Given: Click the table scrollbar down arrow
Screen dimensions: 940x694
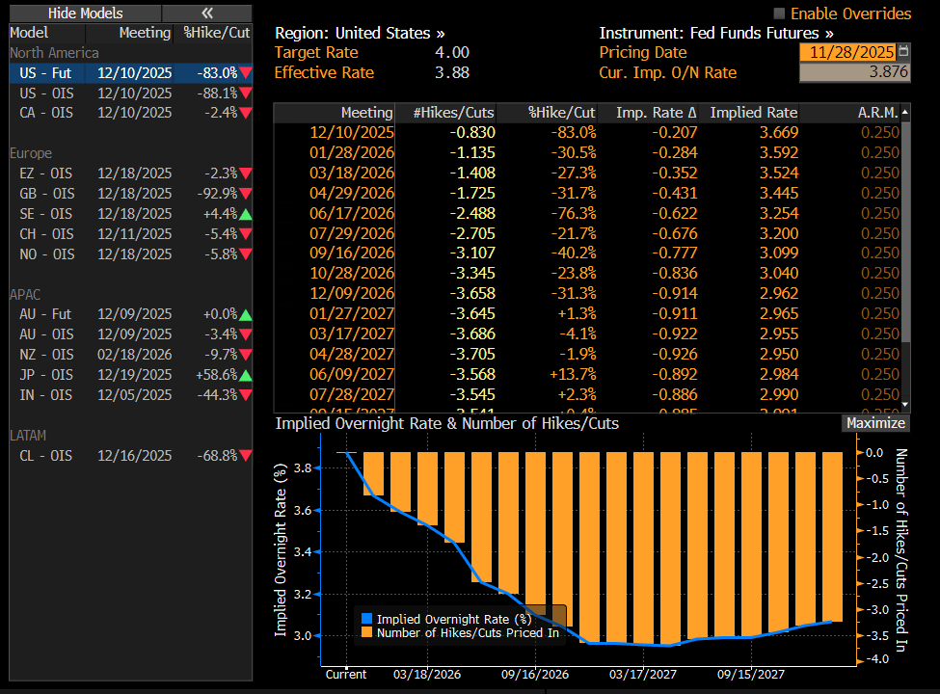Looking at the screenshot, I should pyautogui.click(x=904, y=403).
